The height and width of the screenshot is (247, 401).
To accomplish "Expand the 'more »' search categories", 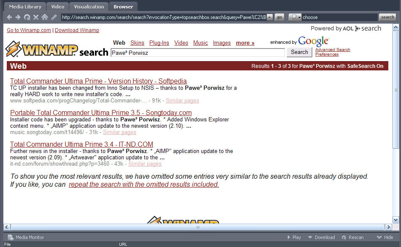I will click(245, 43).
